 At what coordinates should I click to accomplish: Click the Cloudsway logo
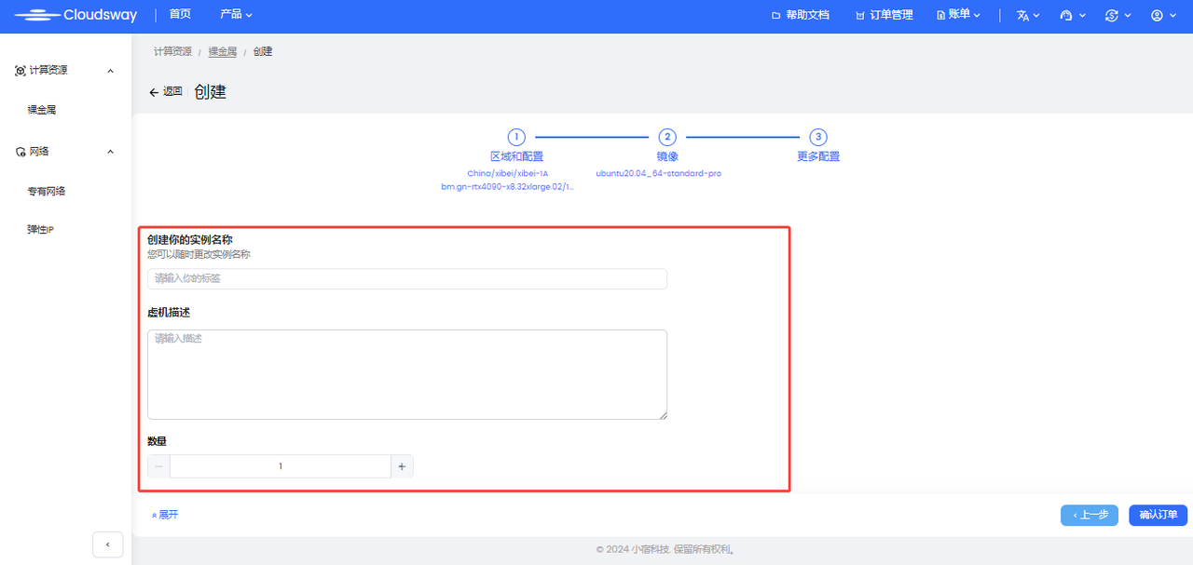[75, 15]
